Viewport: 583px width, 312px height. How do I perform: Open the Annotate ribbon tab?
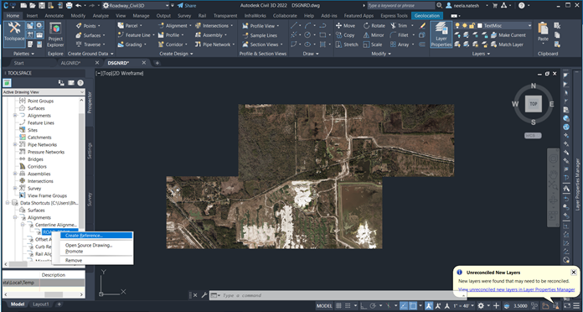[54, 16]
